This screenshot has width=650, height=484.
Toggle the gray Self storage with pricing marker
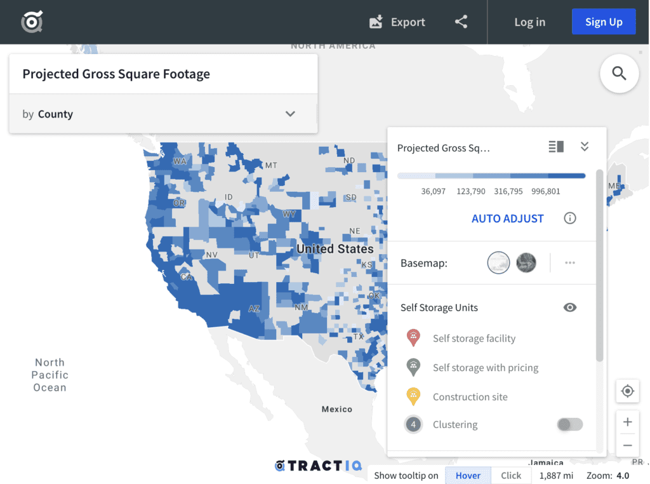coord(415,366)
